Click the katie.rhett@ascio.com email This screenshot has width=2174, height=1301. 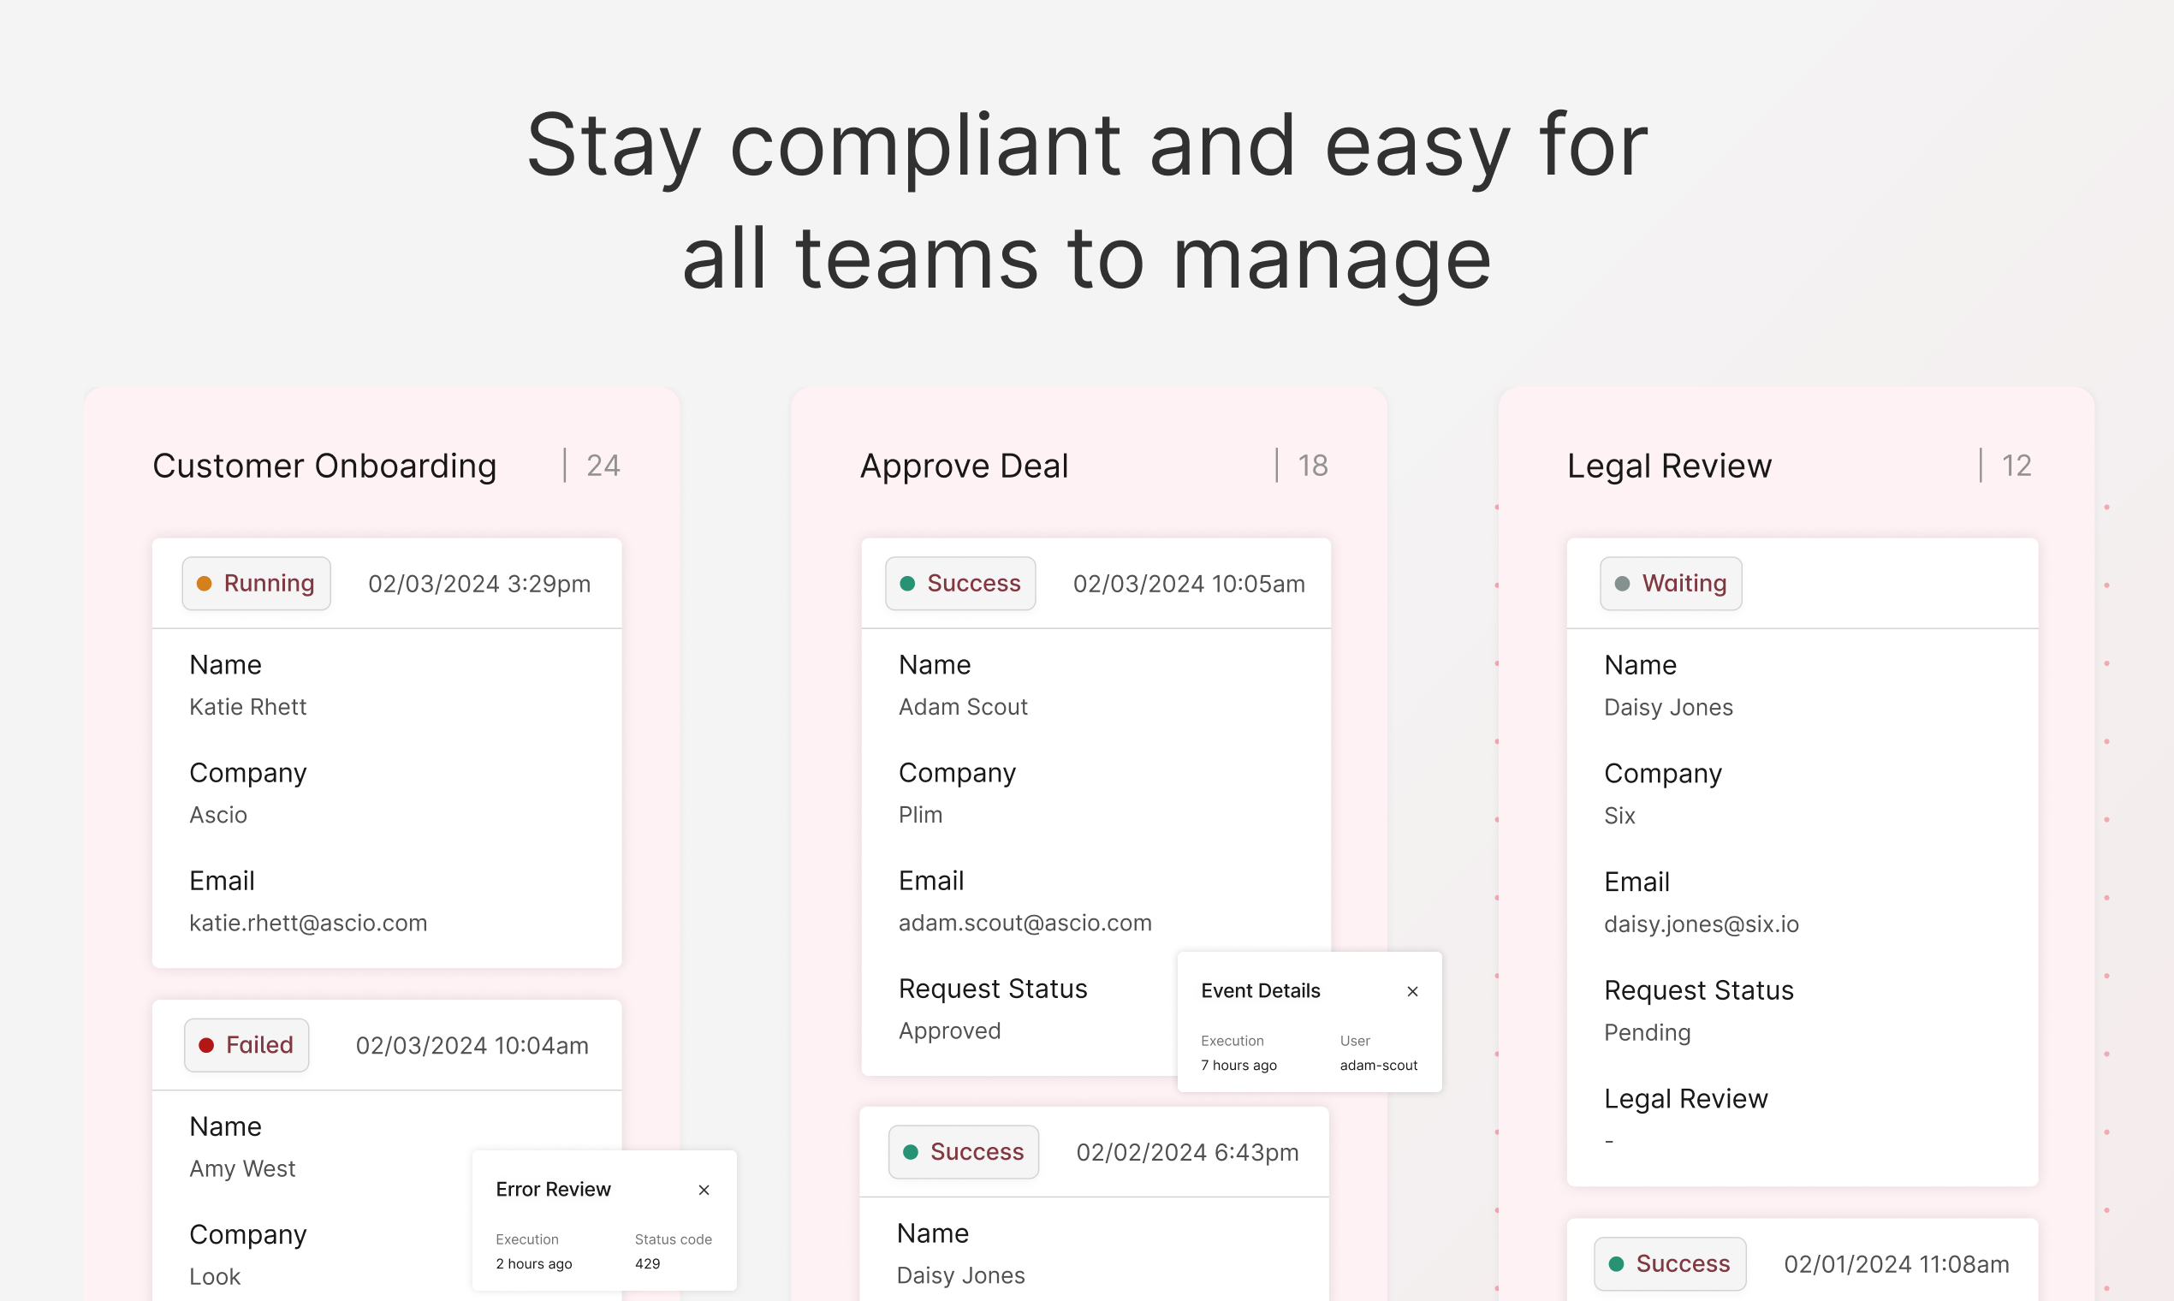click(x=309, y=924)
